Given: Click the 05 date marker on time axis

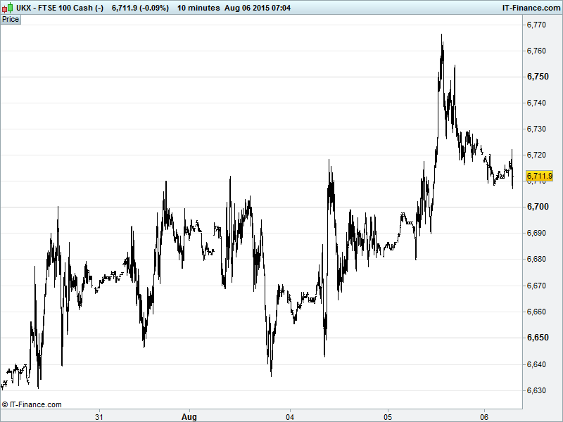Looking at the screenshot, I should coord(387,416).
